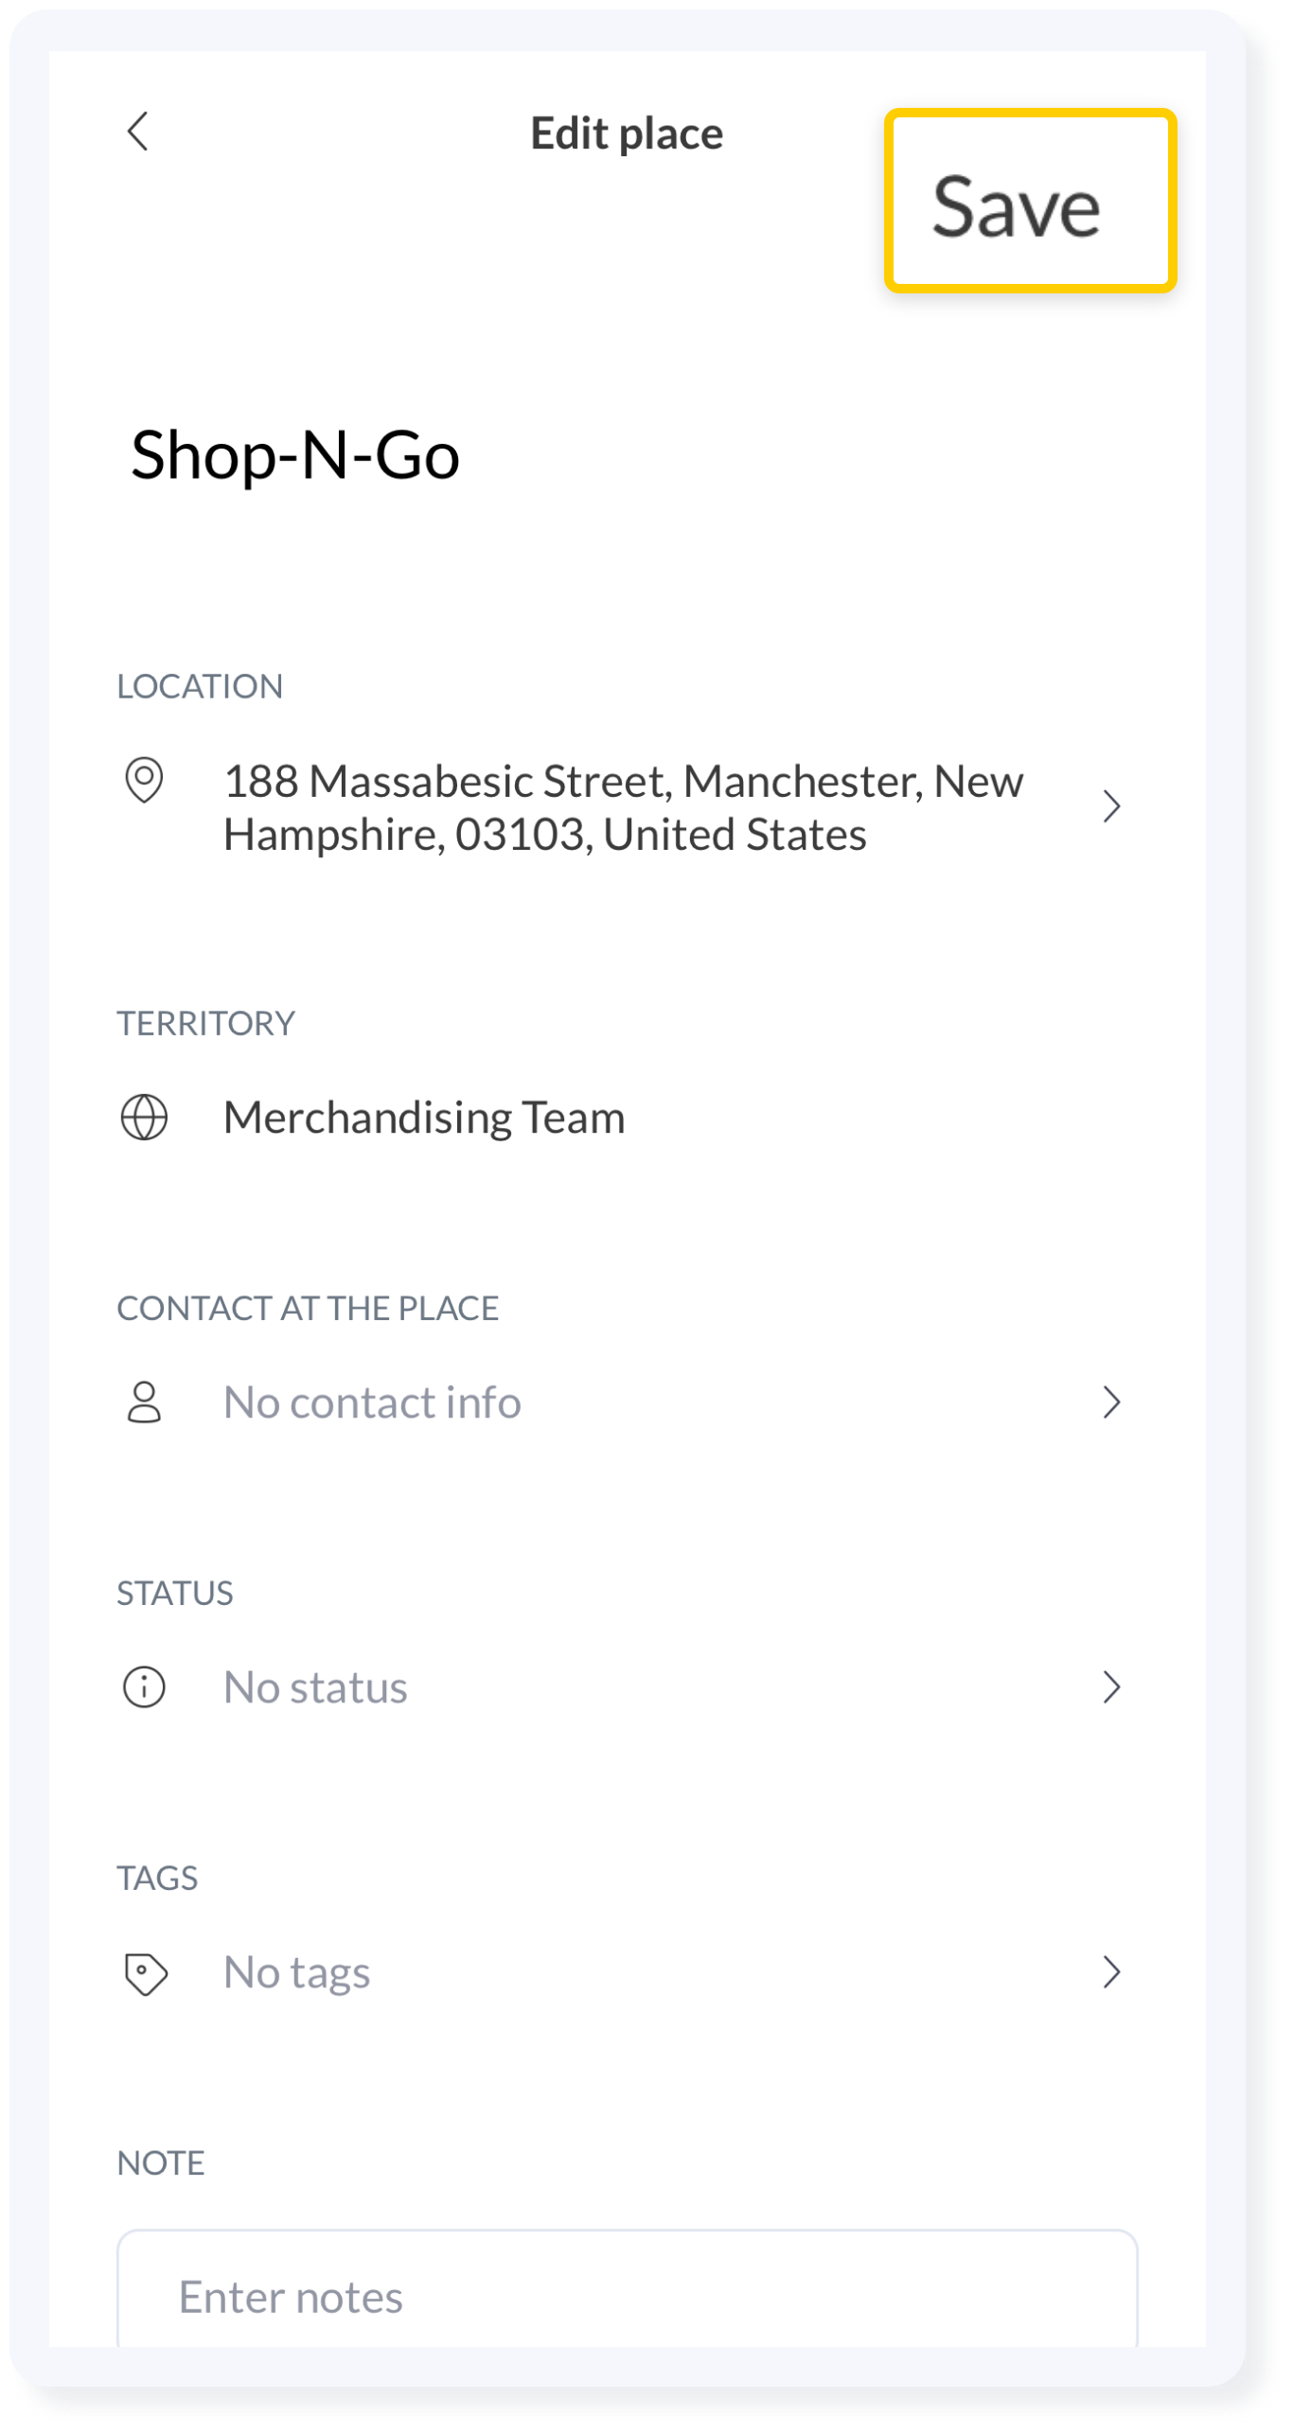The width and height of the screenshot is (1293, 2434).
Task: Open the tags chevron
Action: coord(1114,1971)
